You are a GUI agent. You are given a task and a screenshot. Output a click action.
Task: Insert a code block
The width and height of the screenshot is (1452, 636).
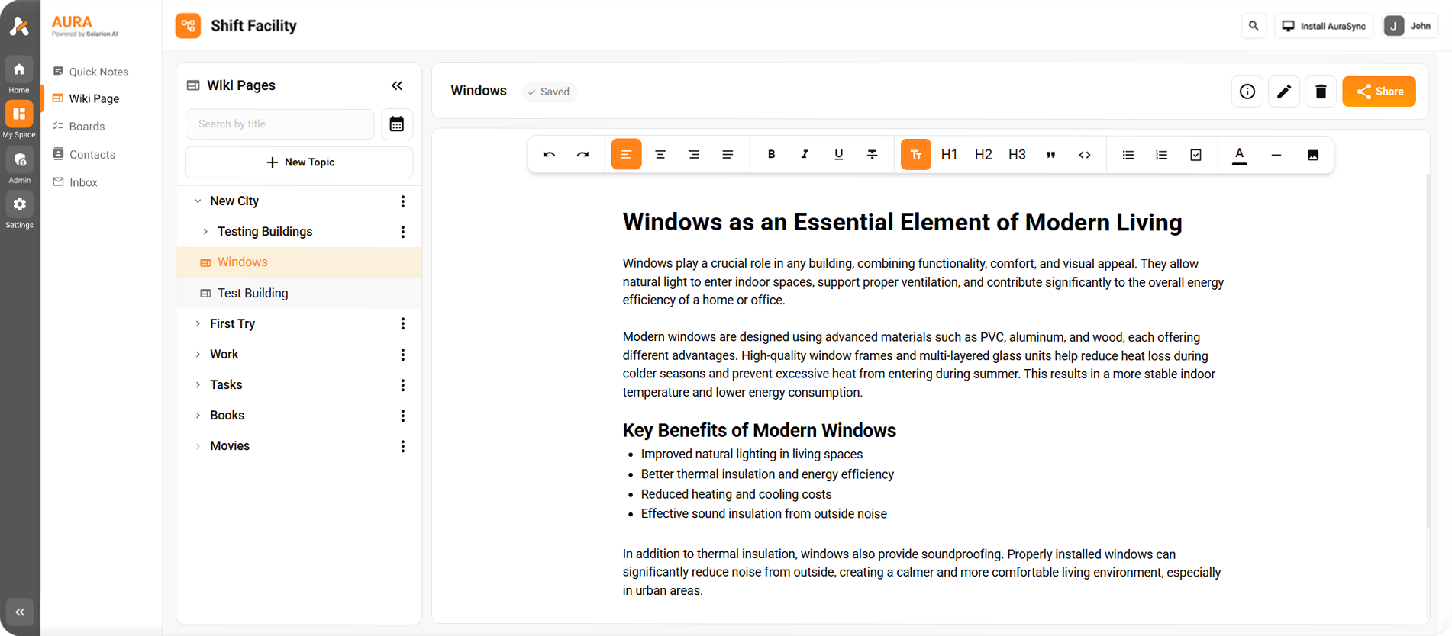click(1084, 155)
